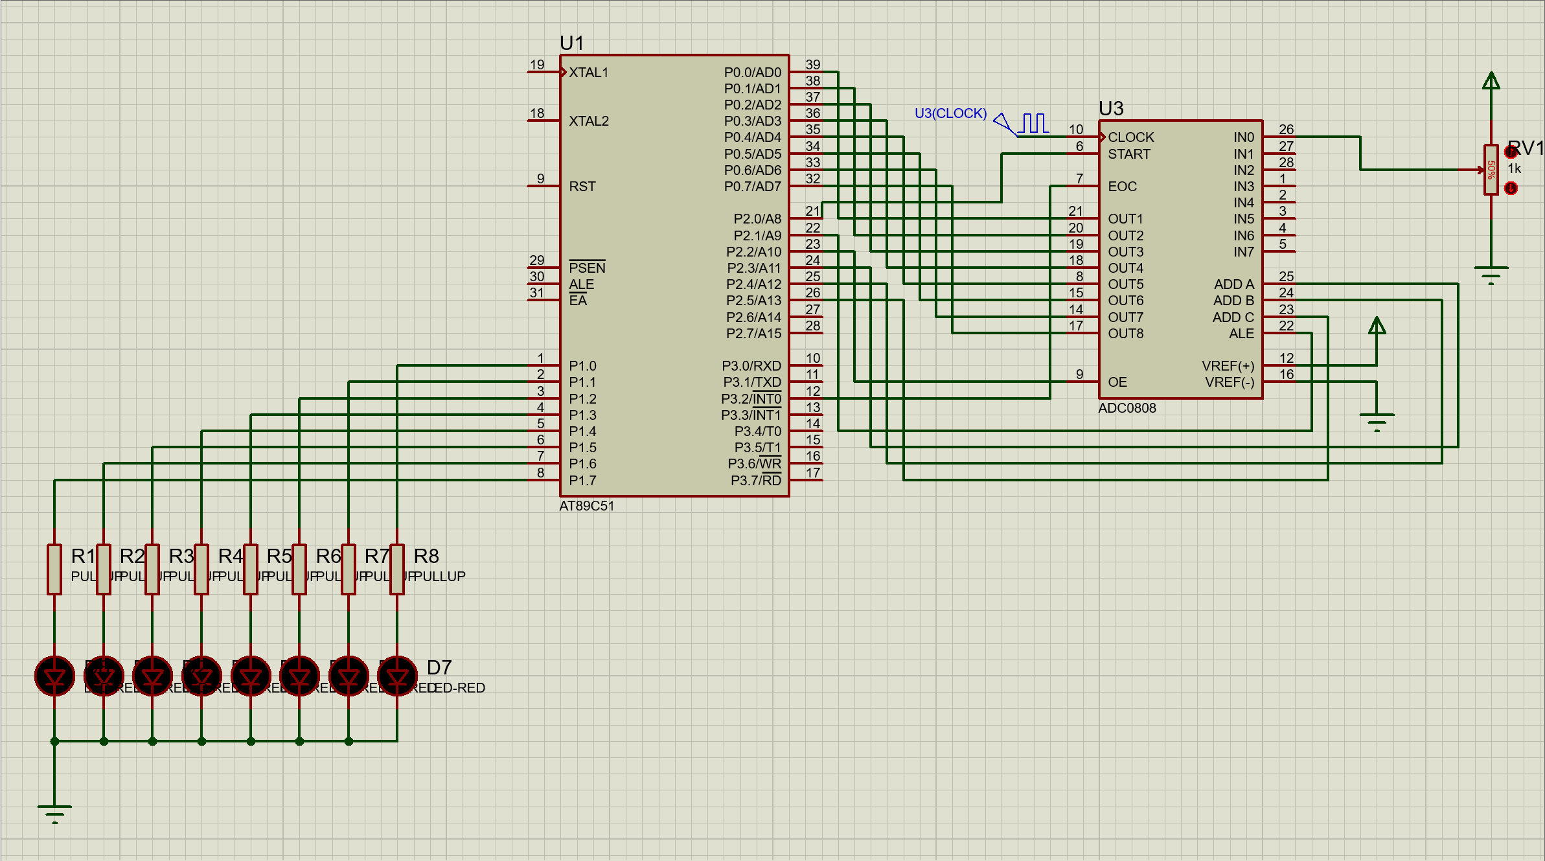Click the U3(CLOCK) blue label text

[950, 113]
